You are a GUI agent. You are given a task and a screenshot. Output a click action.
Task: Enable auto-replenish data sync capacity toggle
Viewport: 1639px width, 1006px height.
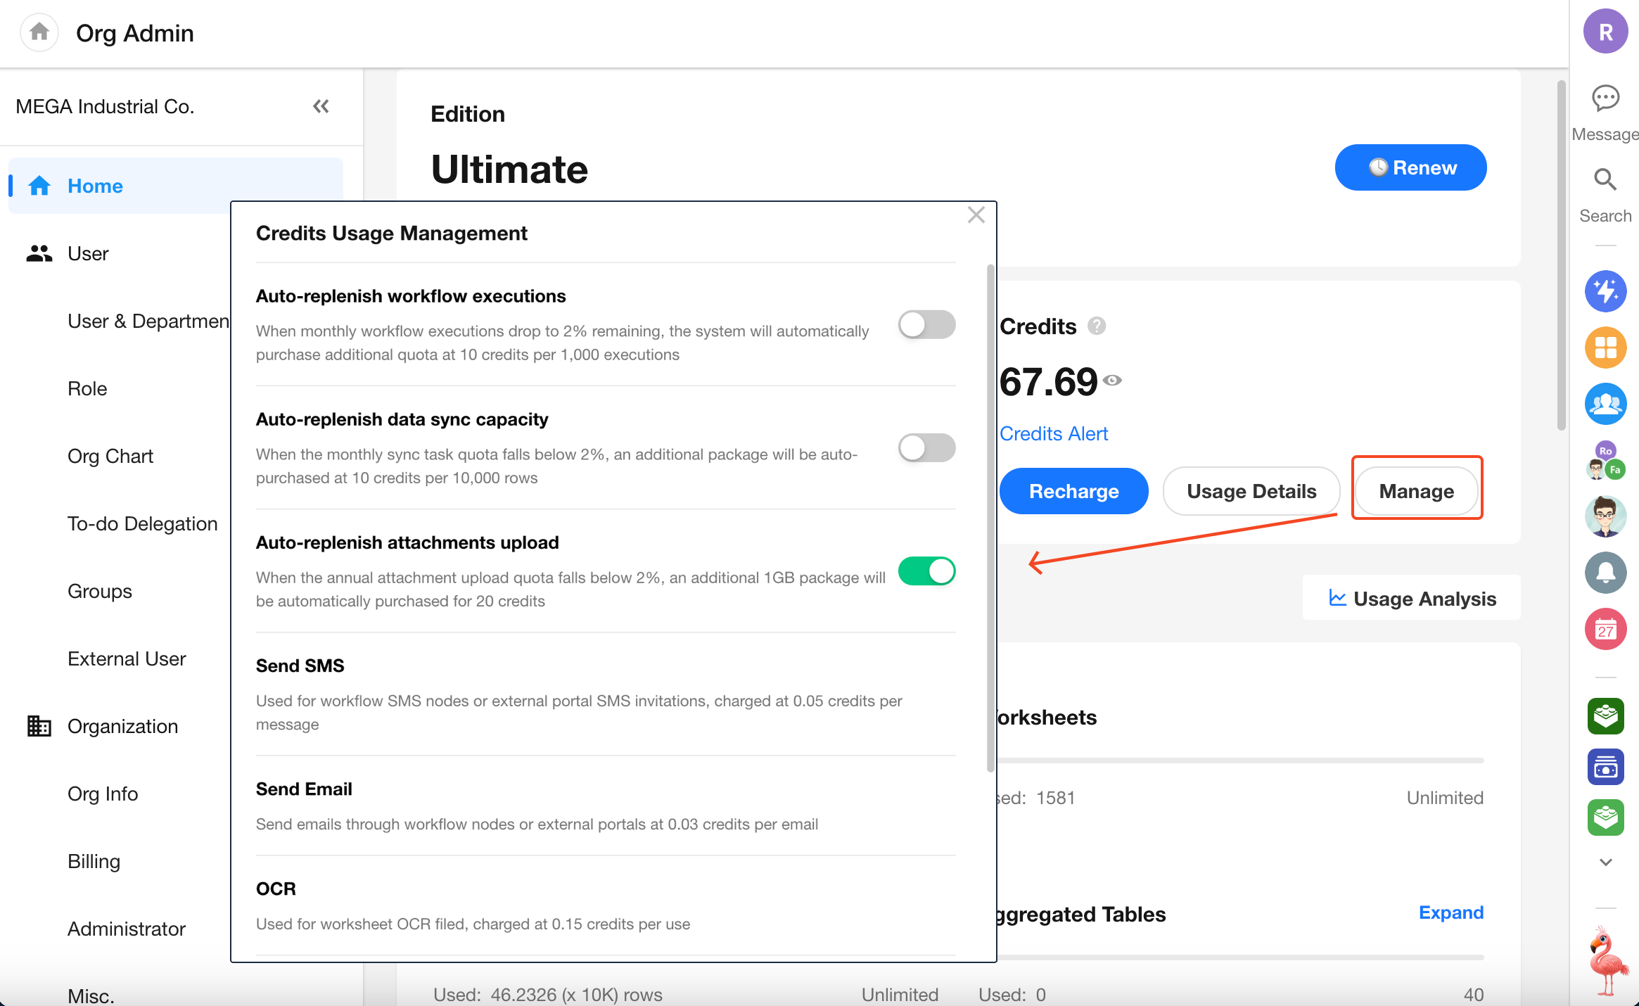926,448
